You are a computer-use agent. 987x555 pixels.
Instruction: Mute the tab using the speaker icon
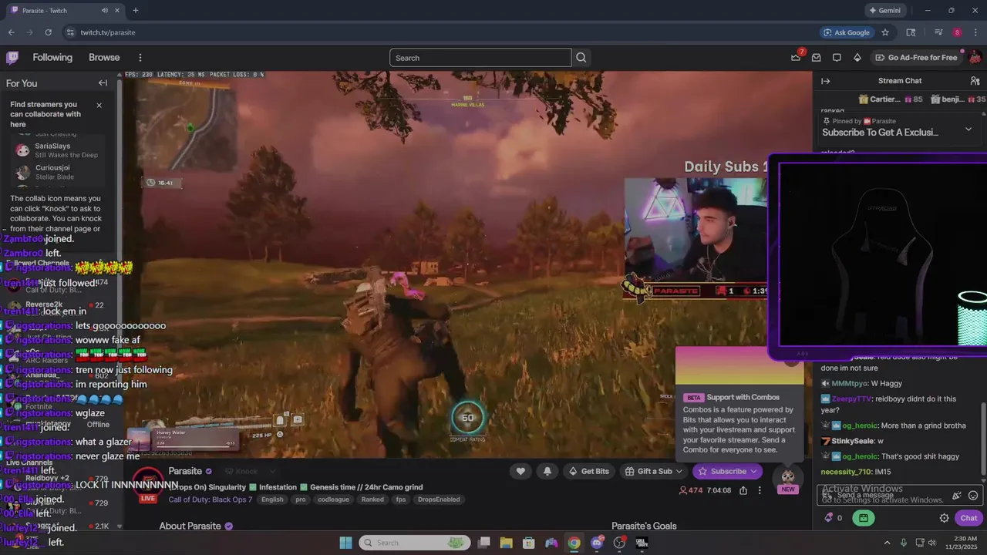[104, 11]
